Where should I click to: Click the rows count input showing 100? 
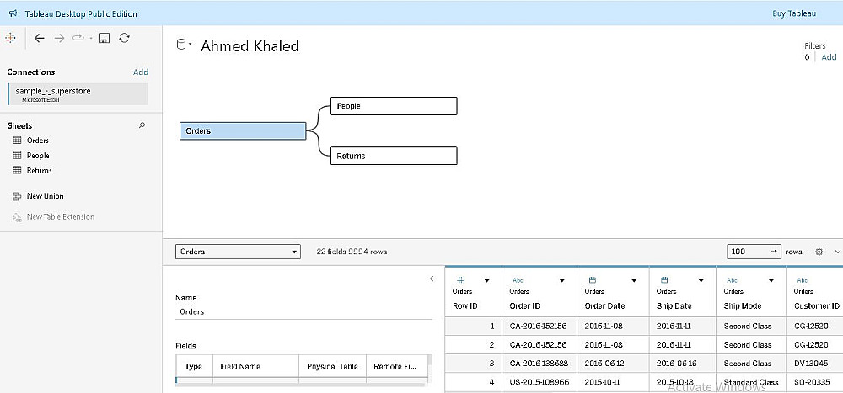tap(754, 252)
